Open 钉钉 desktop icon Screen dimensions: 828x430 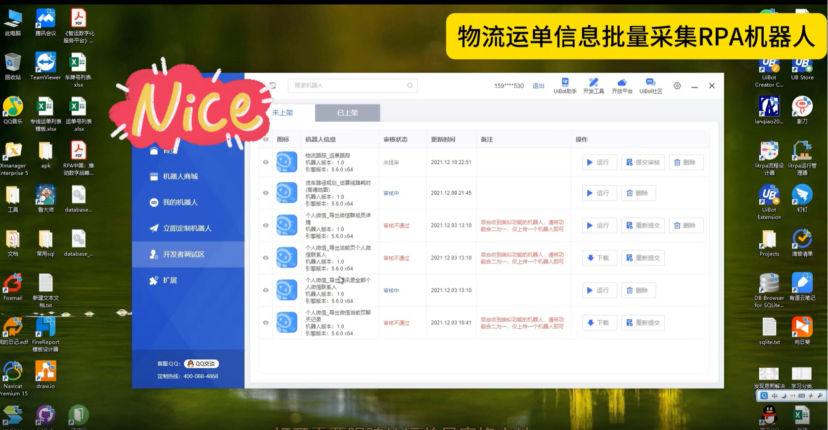(802, 199)
